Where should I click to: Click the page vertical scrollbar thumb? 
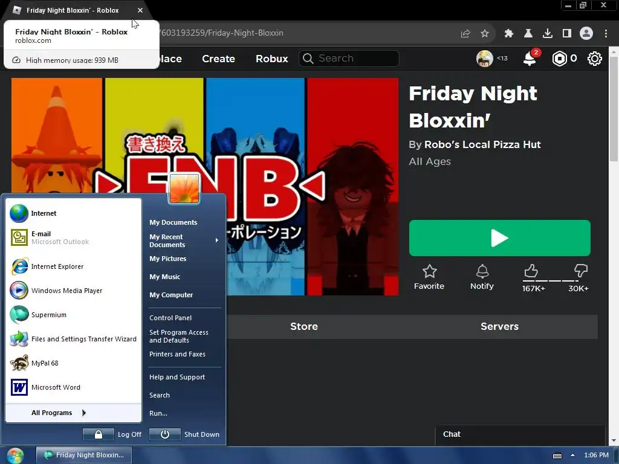pyautogui.click(x=614, y=109)
